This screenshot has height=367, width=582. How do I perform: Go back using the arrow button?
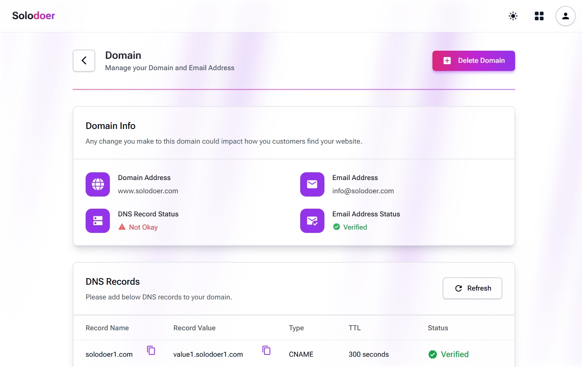point(84,61)
